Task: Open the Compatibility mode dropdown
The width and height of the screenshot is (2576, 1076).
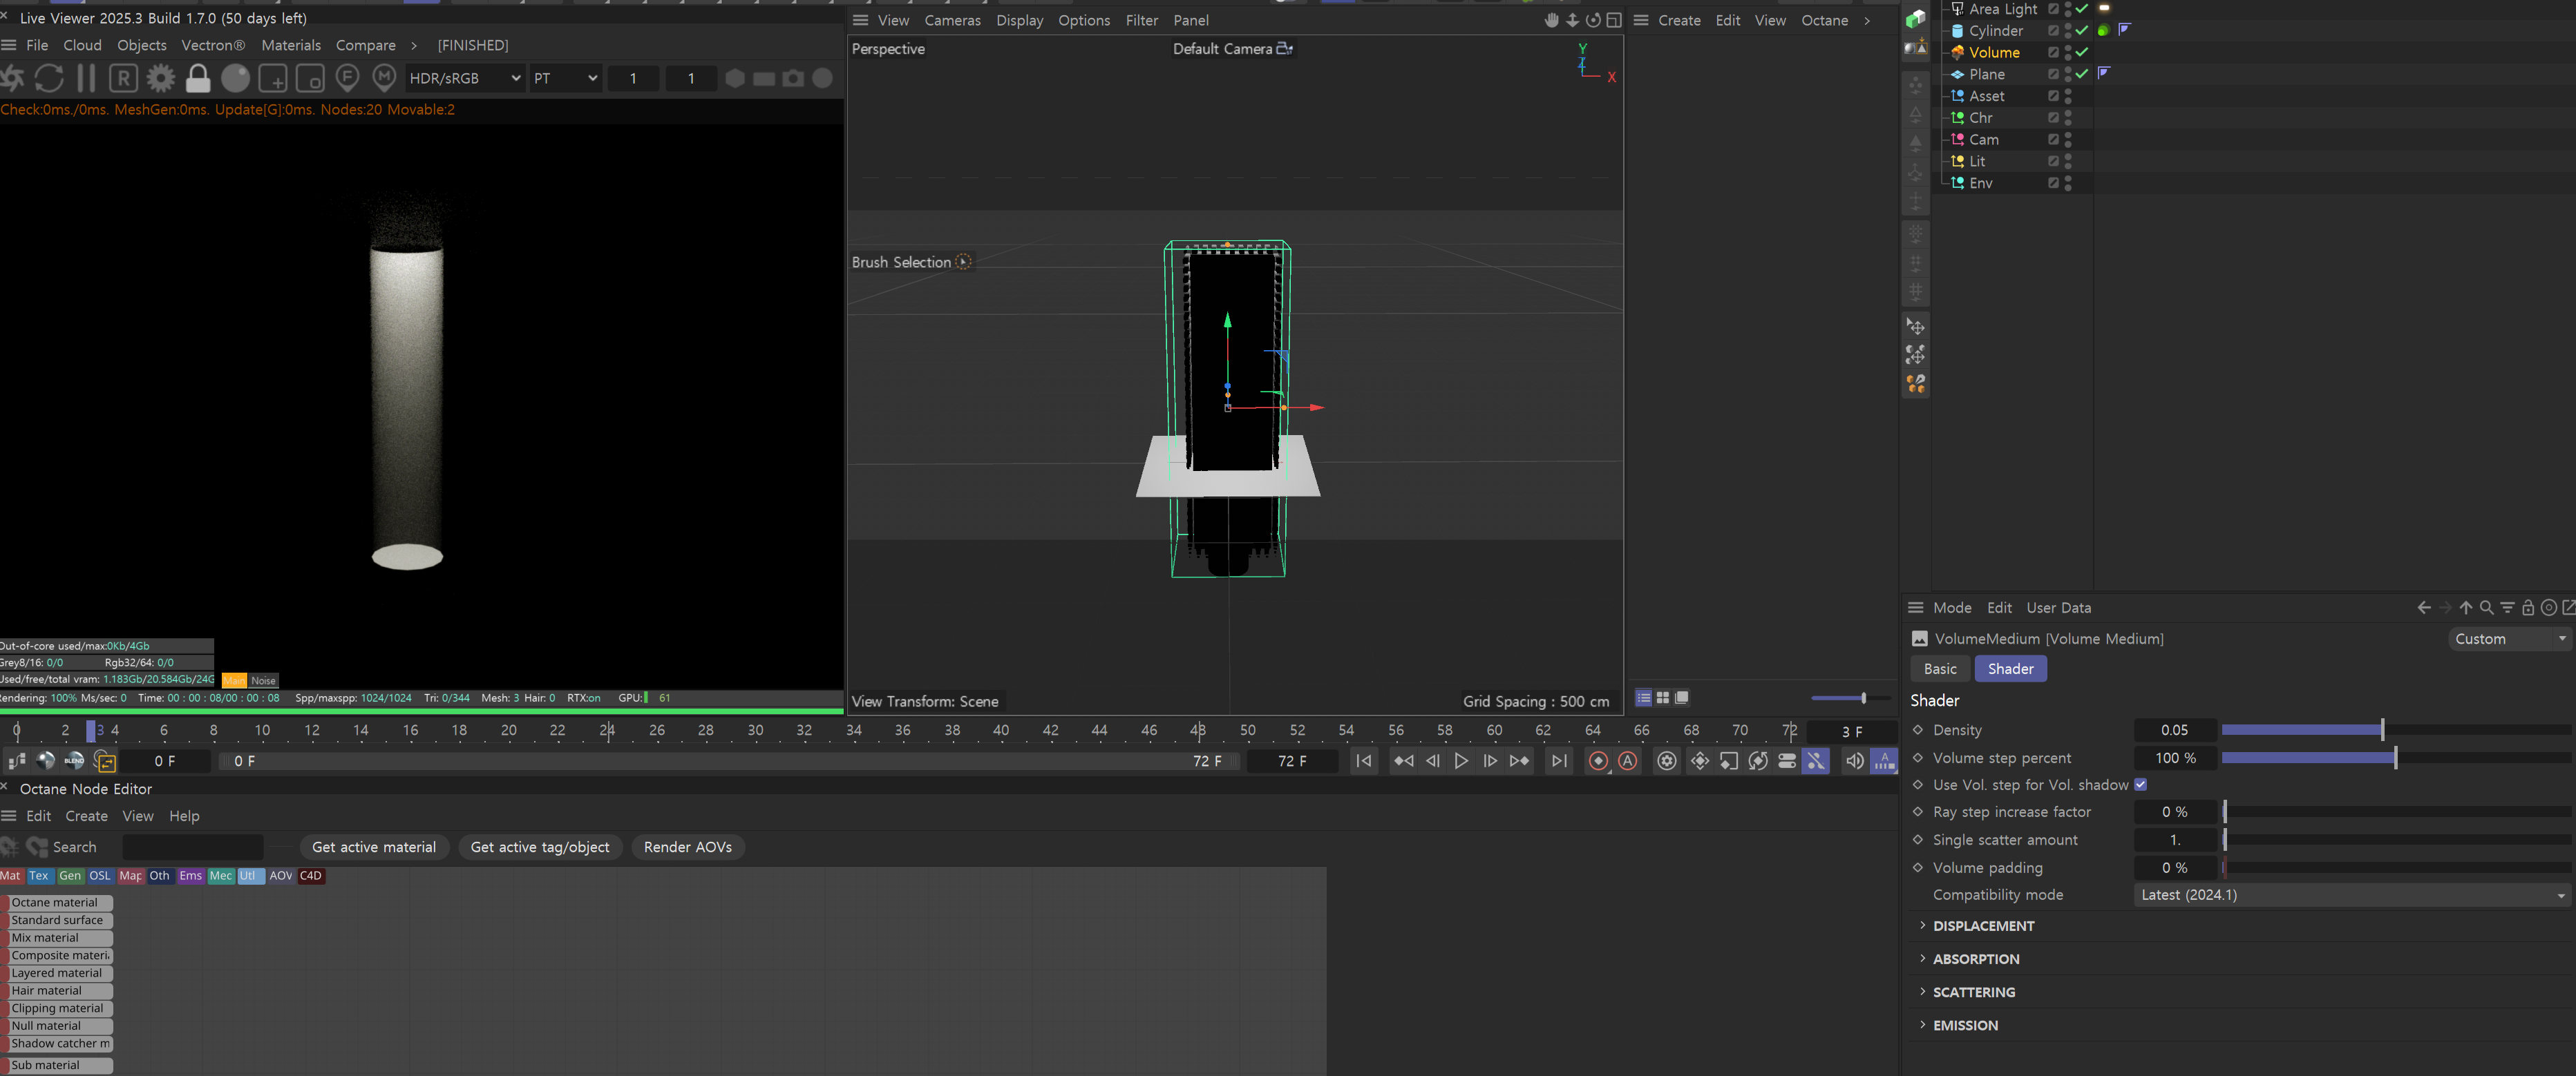Action: (2349, 895)
